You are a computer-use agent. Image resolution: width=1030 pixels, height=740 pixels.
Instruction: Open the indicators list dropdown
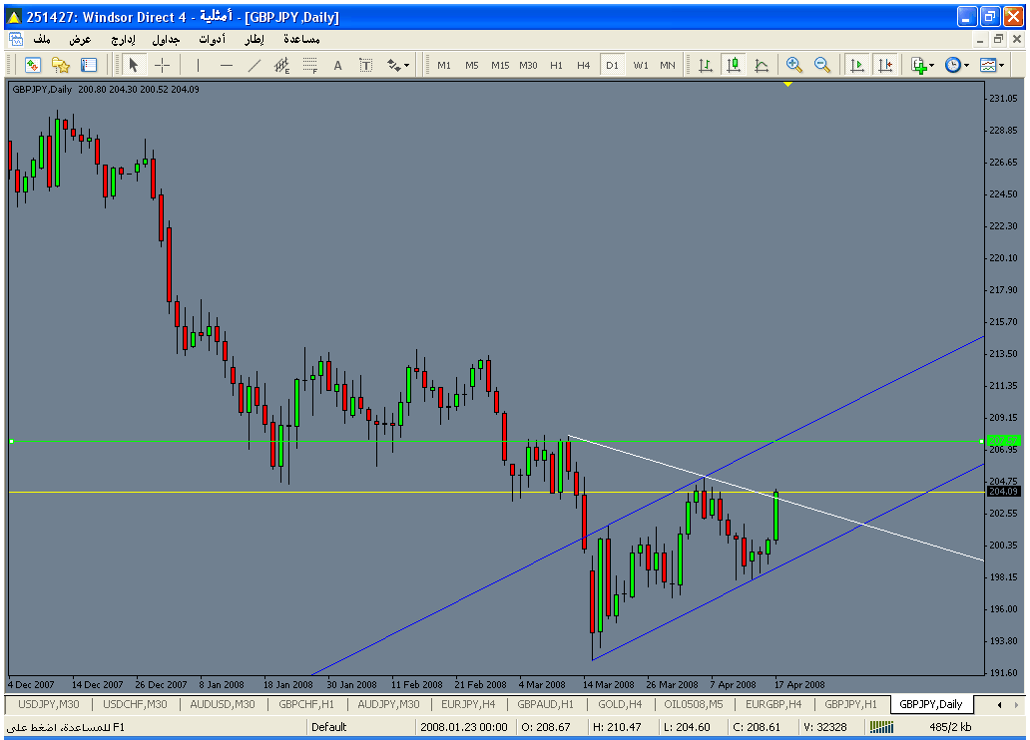[922, 65]
